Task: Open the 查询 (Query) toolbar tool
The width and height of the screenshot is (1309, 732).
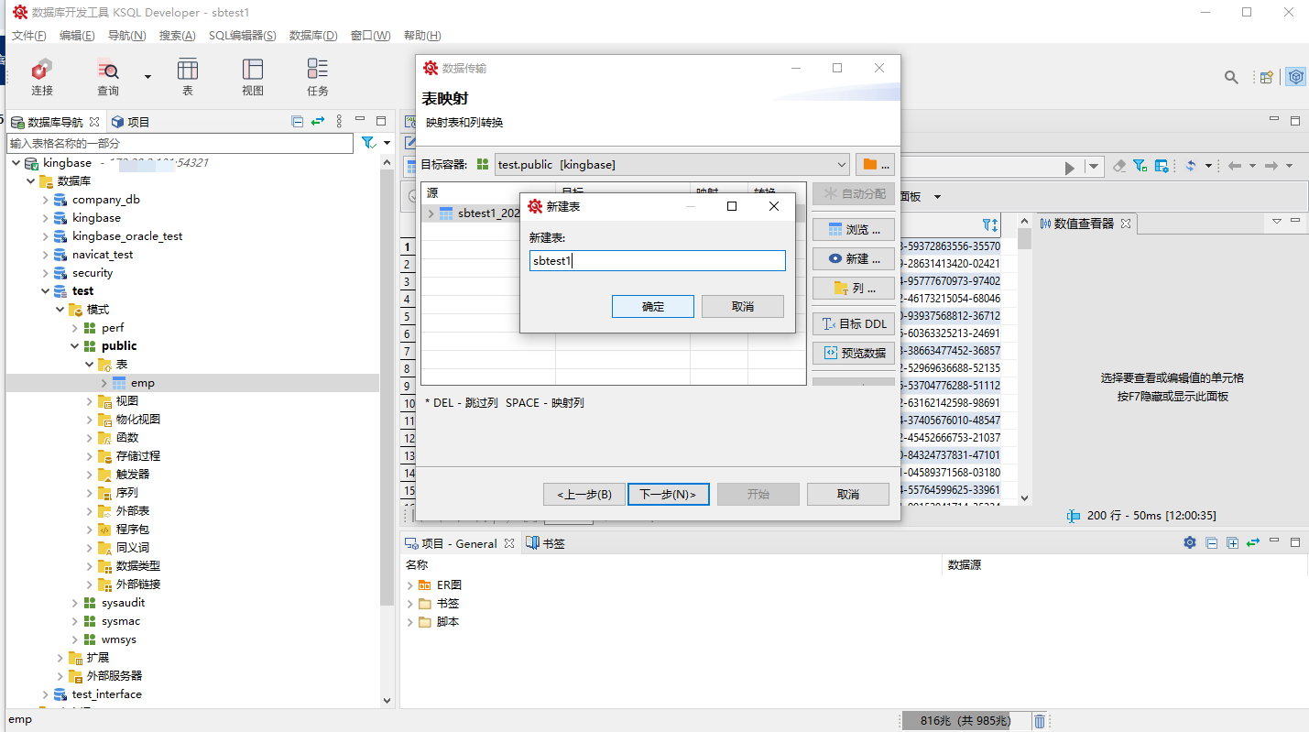Action: (108, 77)
